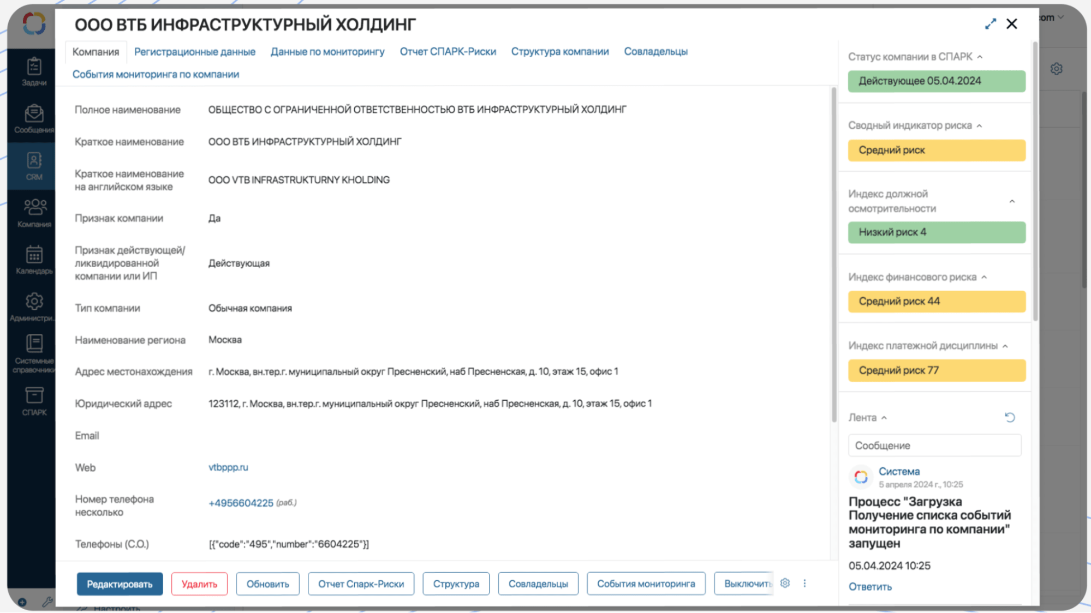1091x613 pixels.
Task: Close the company card dialog
Action: click(x=1012, y=24)
